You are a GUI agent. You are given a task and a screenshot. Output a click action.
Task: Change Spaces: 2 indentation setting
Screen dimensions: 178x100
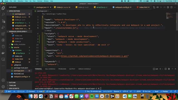click(x=117, y=91)
